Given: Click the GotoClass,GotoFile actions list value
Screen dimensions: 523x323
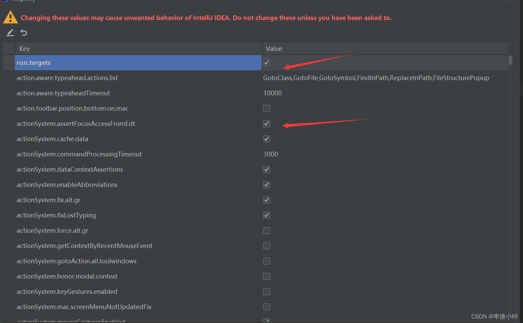Looking at the screenshot, I should click(376, 78).
